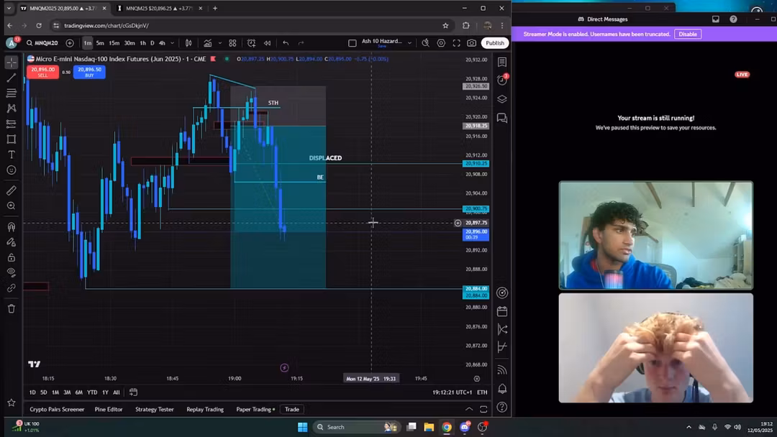Click the red SELL price box
777x437 pixels.
(42, 72)
